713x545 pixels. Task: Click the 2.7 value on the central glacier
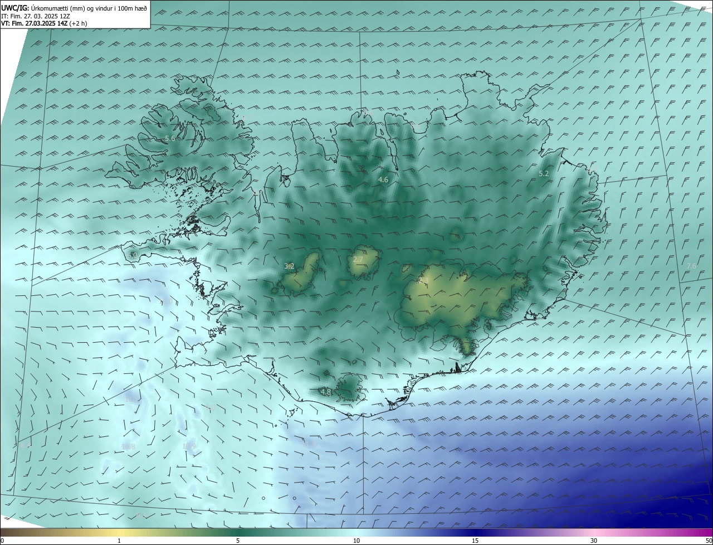click(x=358, y=260)
